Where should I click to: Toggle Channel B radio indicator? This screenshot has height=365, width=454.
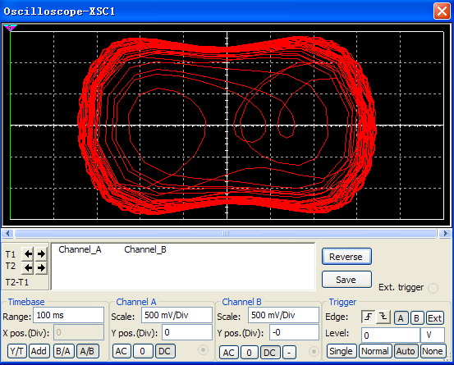point(314,351)
